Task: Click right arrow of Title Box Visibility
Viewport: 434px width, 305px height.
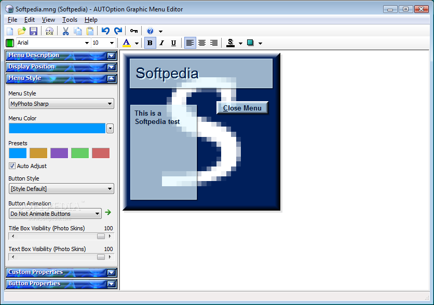Action: [x=110, y=237]
